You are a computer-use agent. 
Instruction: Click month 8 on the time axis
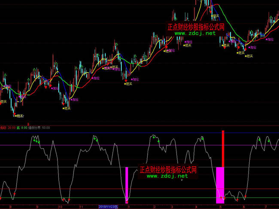tap(10, 206)
